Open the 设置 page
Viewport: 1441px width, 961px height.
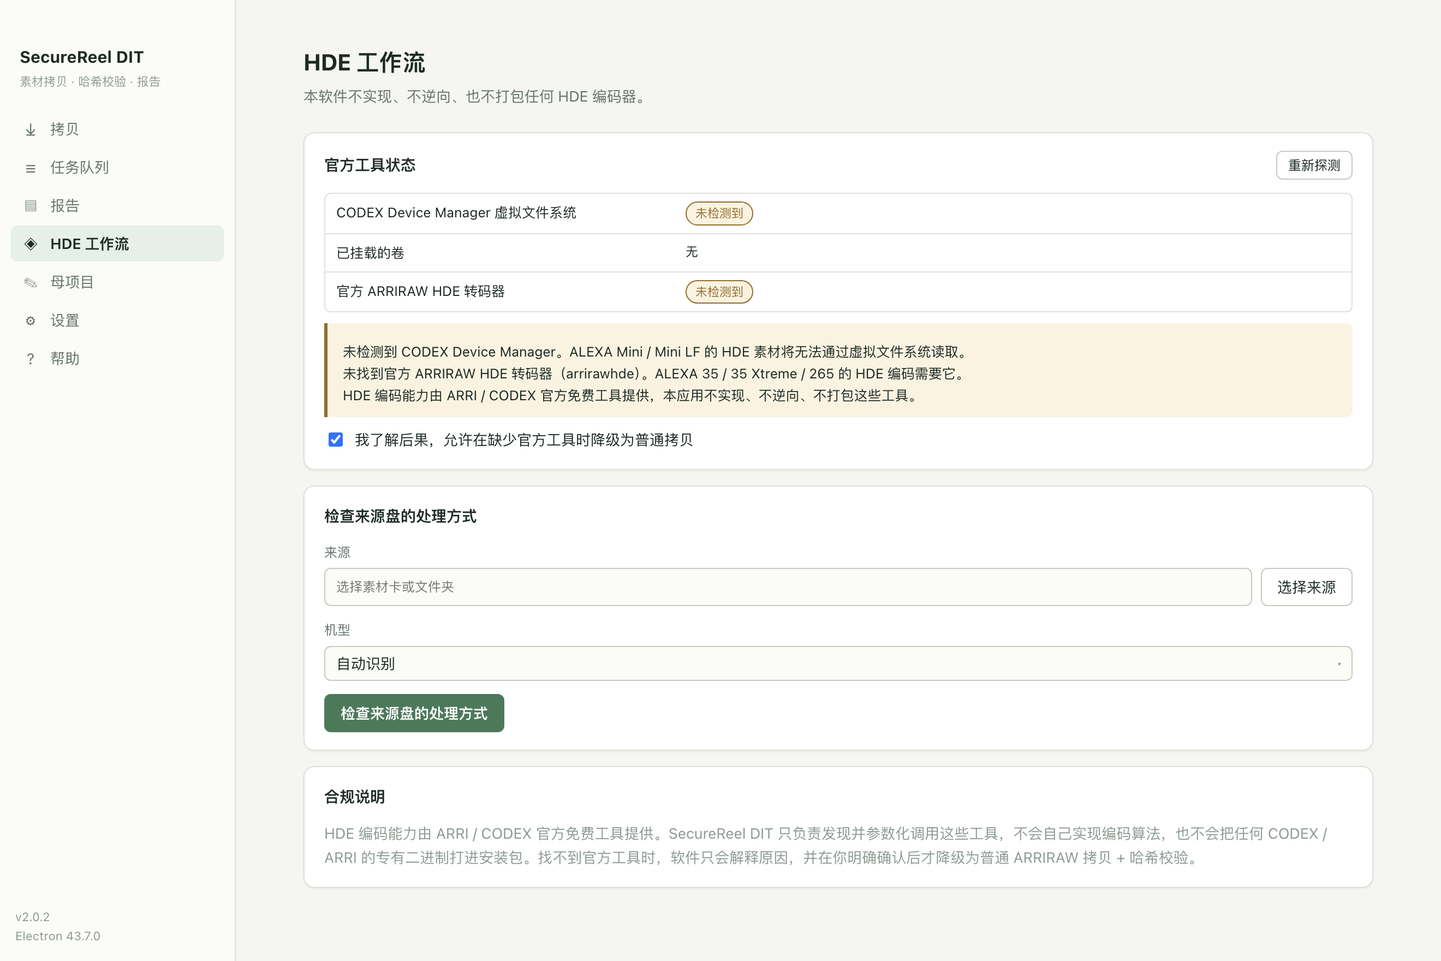(117, 321)
